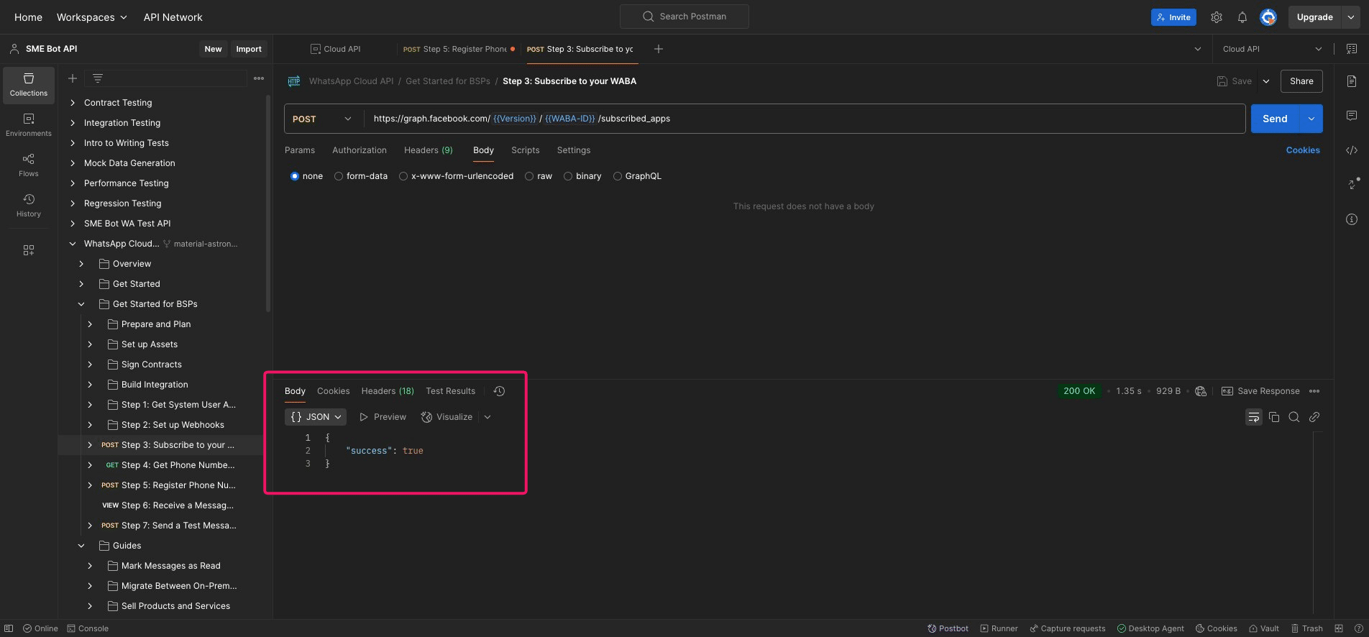
Task: Click Save Response button
Action: pos(1260,391)
